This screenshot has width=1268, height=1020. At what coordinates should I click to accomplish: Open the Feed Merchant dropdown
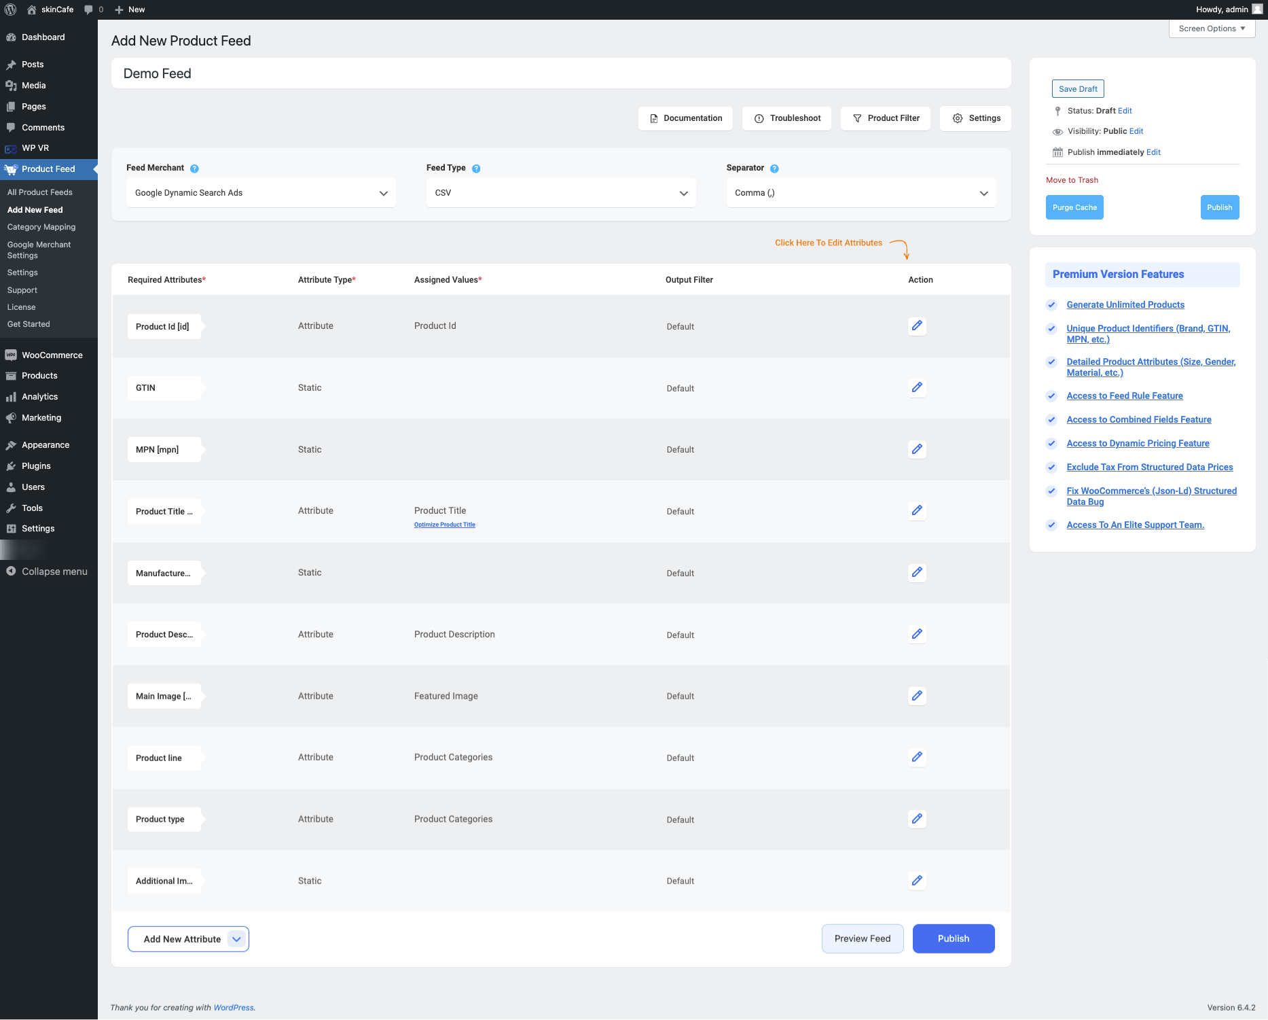pyautogui.click(x=261, y=193)
